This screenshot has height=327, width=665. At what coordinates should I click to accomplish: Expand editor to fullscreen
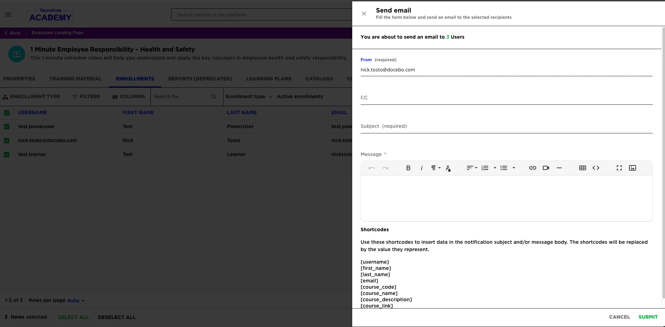619,168
